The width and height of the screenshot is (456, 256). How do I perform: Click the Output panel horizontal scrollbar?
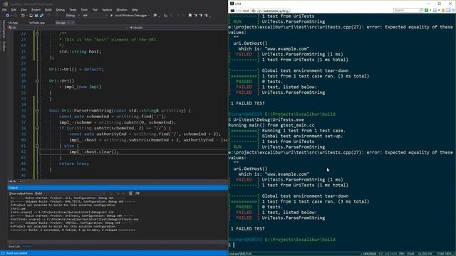(118, 242)
